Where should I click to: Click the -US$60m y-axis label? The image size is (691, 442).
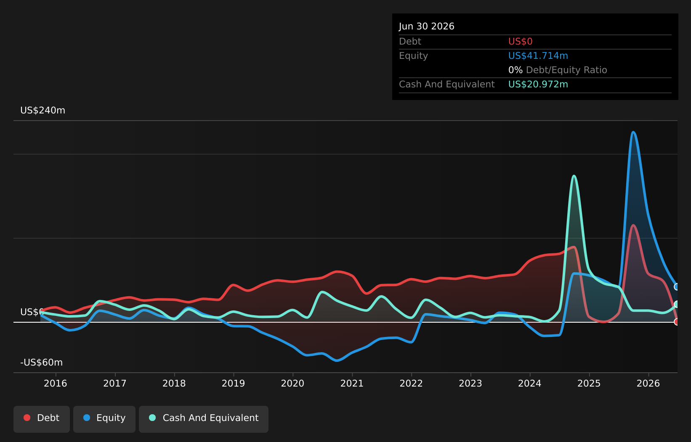[42, 363]
